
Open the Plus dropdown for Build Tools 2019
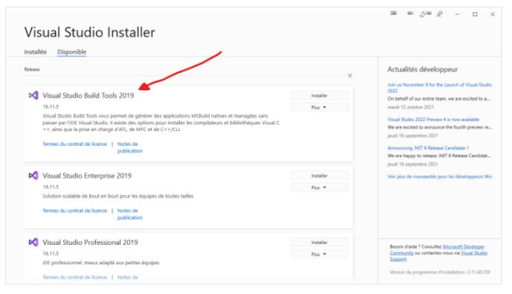pos(319,107)
